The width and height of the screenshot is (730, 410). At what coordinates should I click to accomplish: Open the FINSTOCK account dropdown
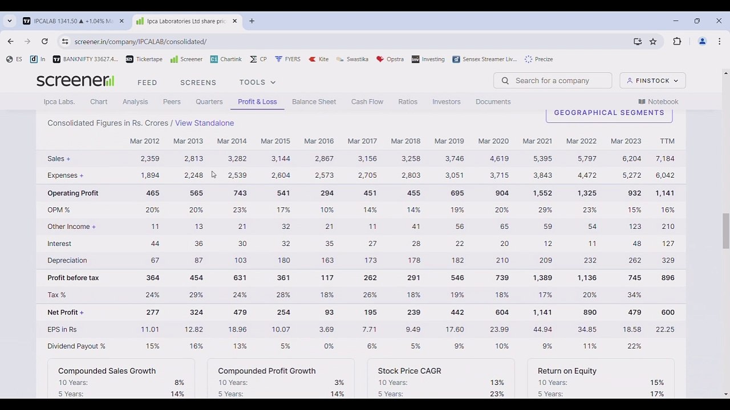point(652,81)
